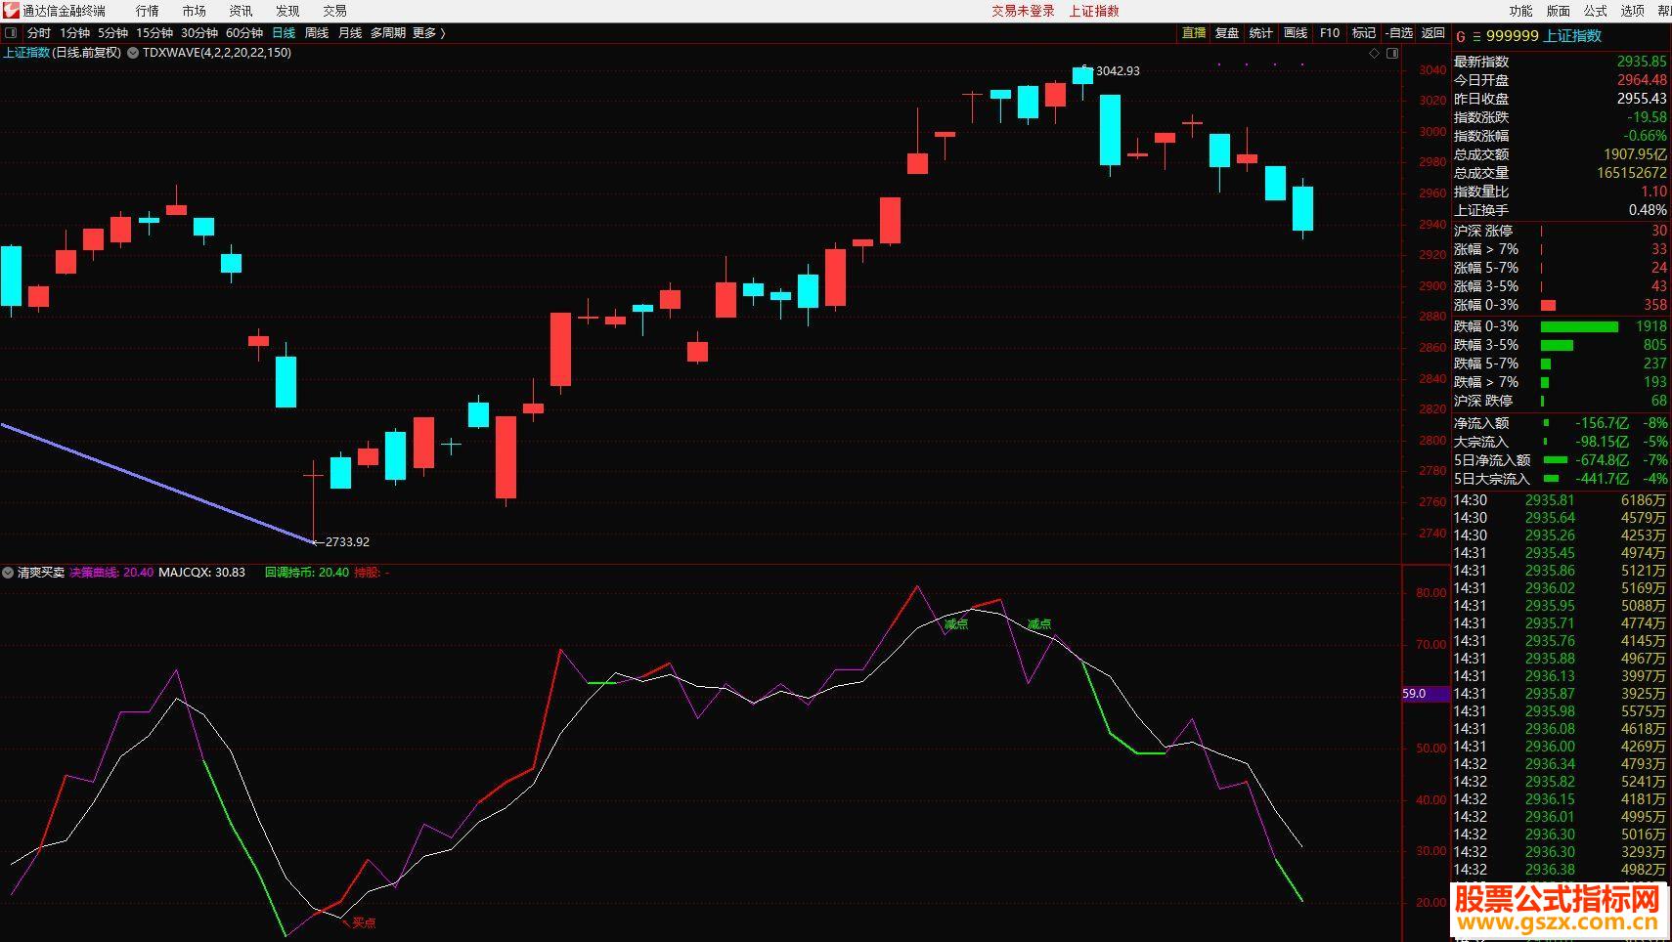
Task: Toggle the right info panel icon
Action: (1391, 53)
